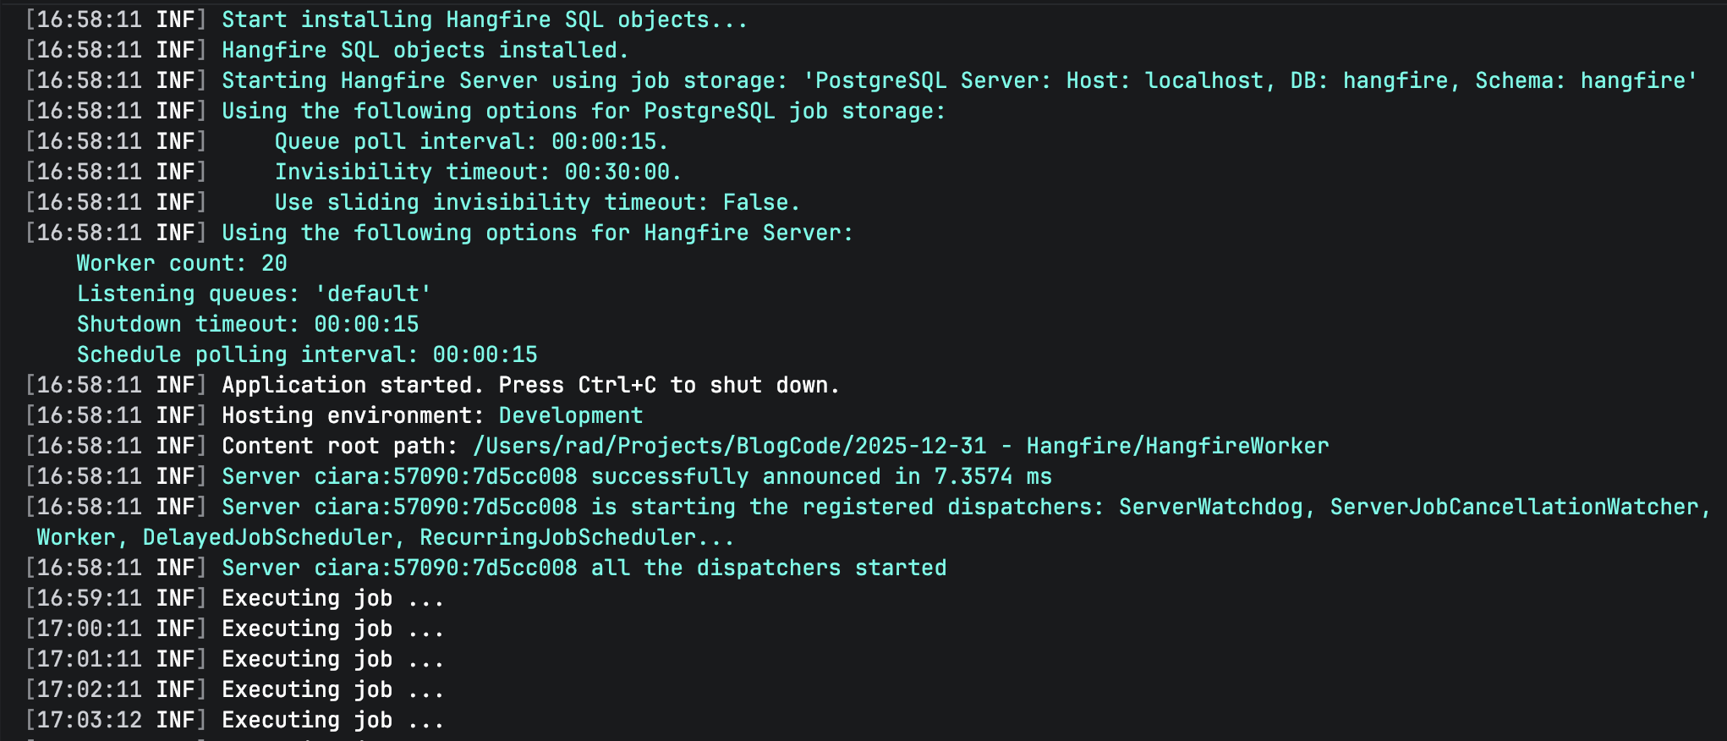Viewport: 1727px width, 741px height.
Task: Click the content root path to HangfireWorker
Action: pyautogui.click(x=900, y=446)
